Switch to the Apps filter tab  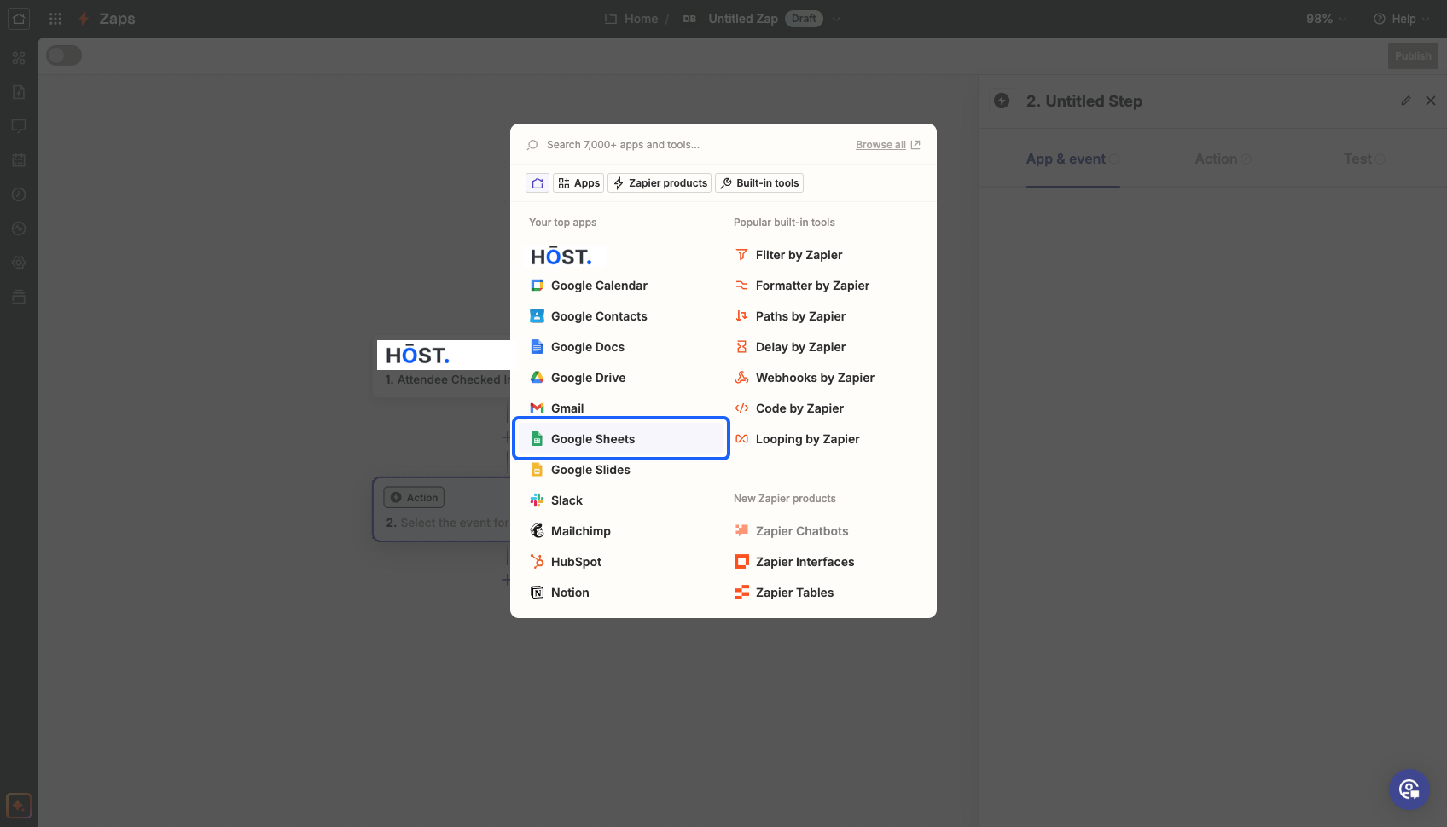coord(579,183)
